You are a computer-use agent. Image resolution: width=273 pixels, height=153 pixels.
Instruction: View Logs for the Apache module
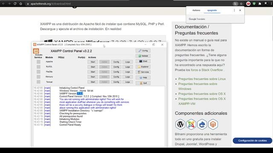(x=128, y=62)
